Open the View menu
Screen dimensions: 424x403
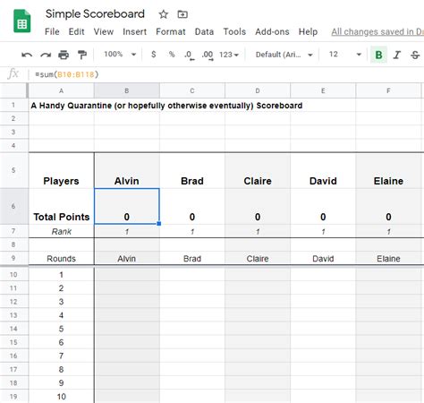pos(104,31)
